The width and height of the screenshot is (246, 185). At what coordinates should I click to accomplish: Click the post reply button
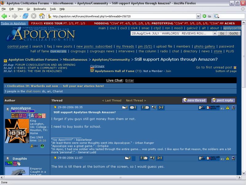coord(223,100)
